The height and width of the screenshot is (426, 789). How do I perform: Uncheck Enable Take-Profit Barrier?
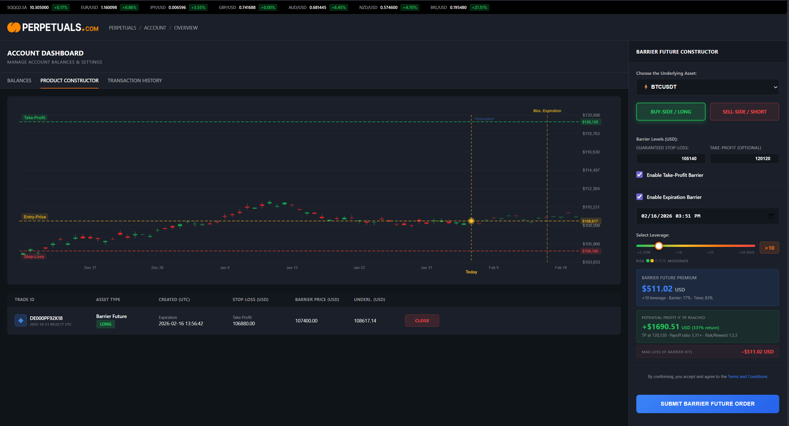point(639,175)
